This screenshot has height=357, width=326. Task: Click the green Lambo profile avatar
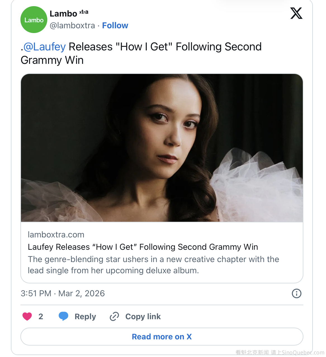34,20
